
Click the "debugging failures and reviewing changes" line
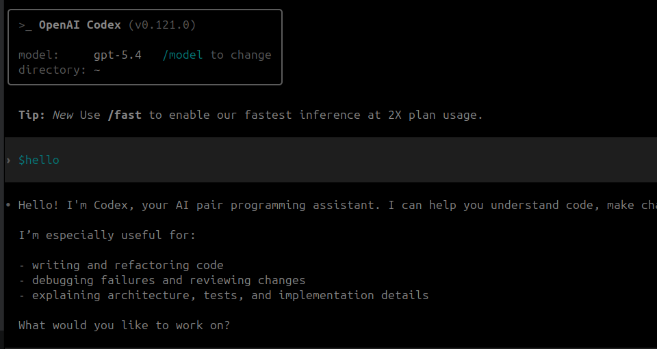168,280
